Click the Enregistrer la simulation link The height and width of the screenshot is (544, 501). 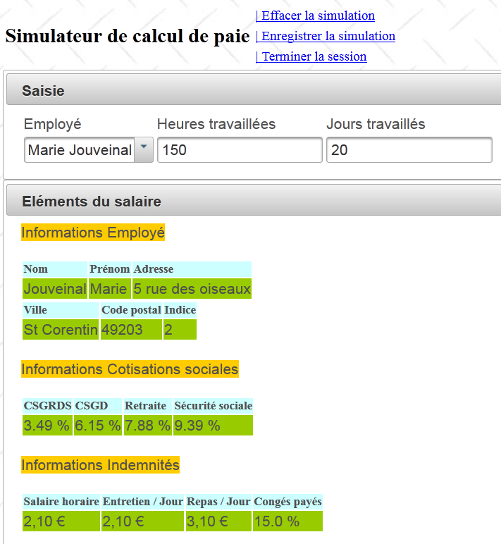(327, 36)
